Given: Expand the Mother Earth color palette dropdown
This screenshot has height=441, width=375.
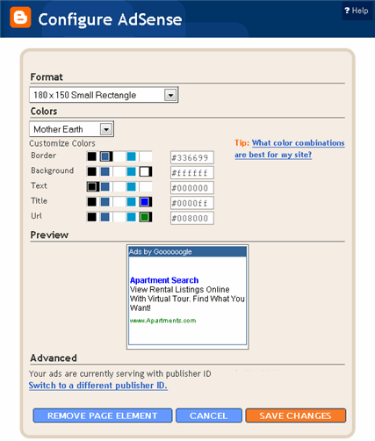Looking at the screenshot, I should coord(106,129).
